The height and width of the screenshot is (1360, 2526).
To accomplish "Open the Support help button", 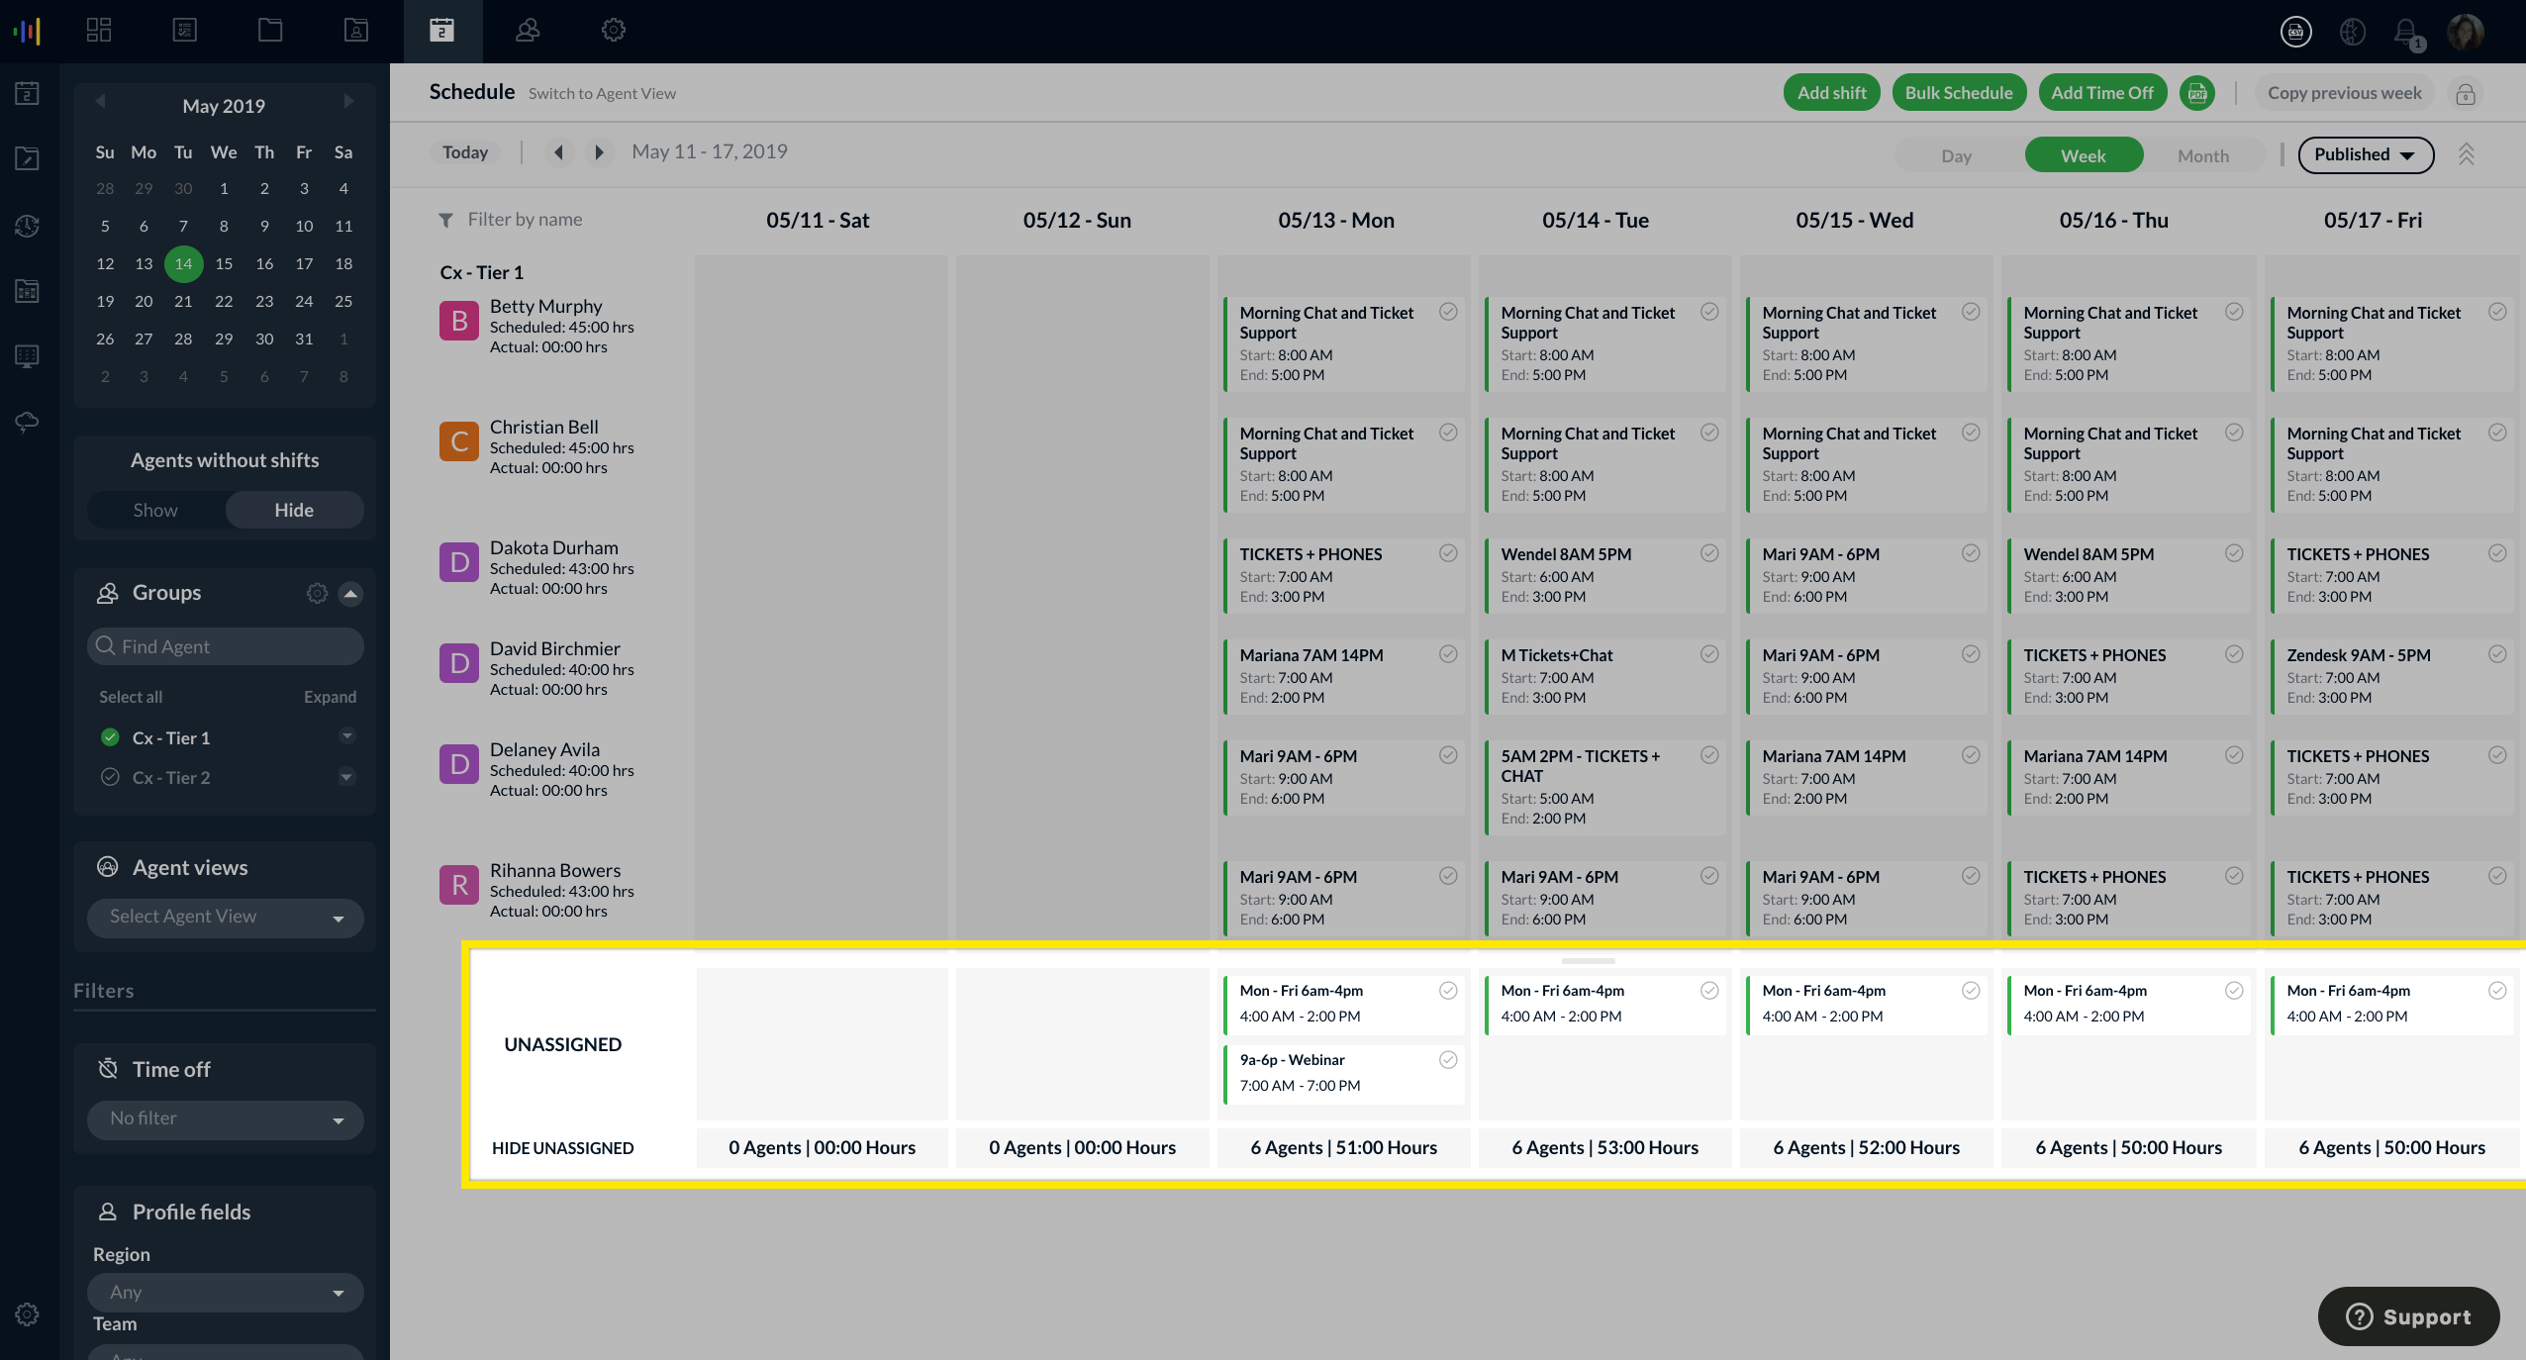I will point(2408,1316).
